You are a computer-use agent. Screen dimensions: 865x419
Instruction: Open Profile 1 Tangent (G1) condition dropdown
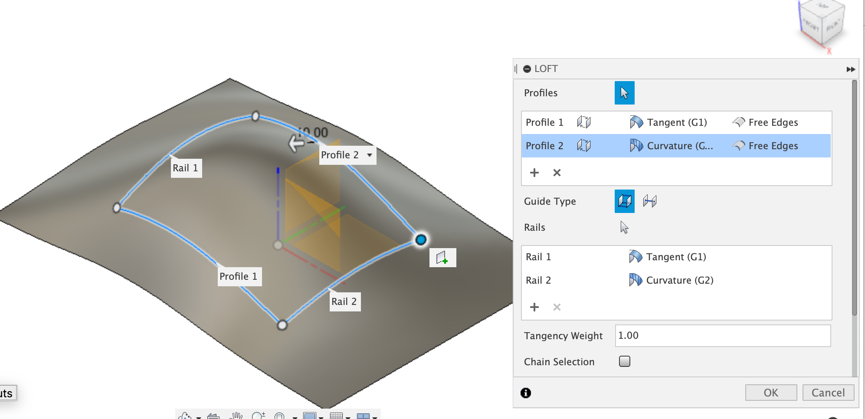668,122
